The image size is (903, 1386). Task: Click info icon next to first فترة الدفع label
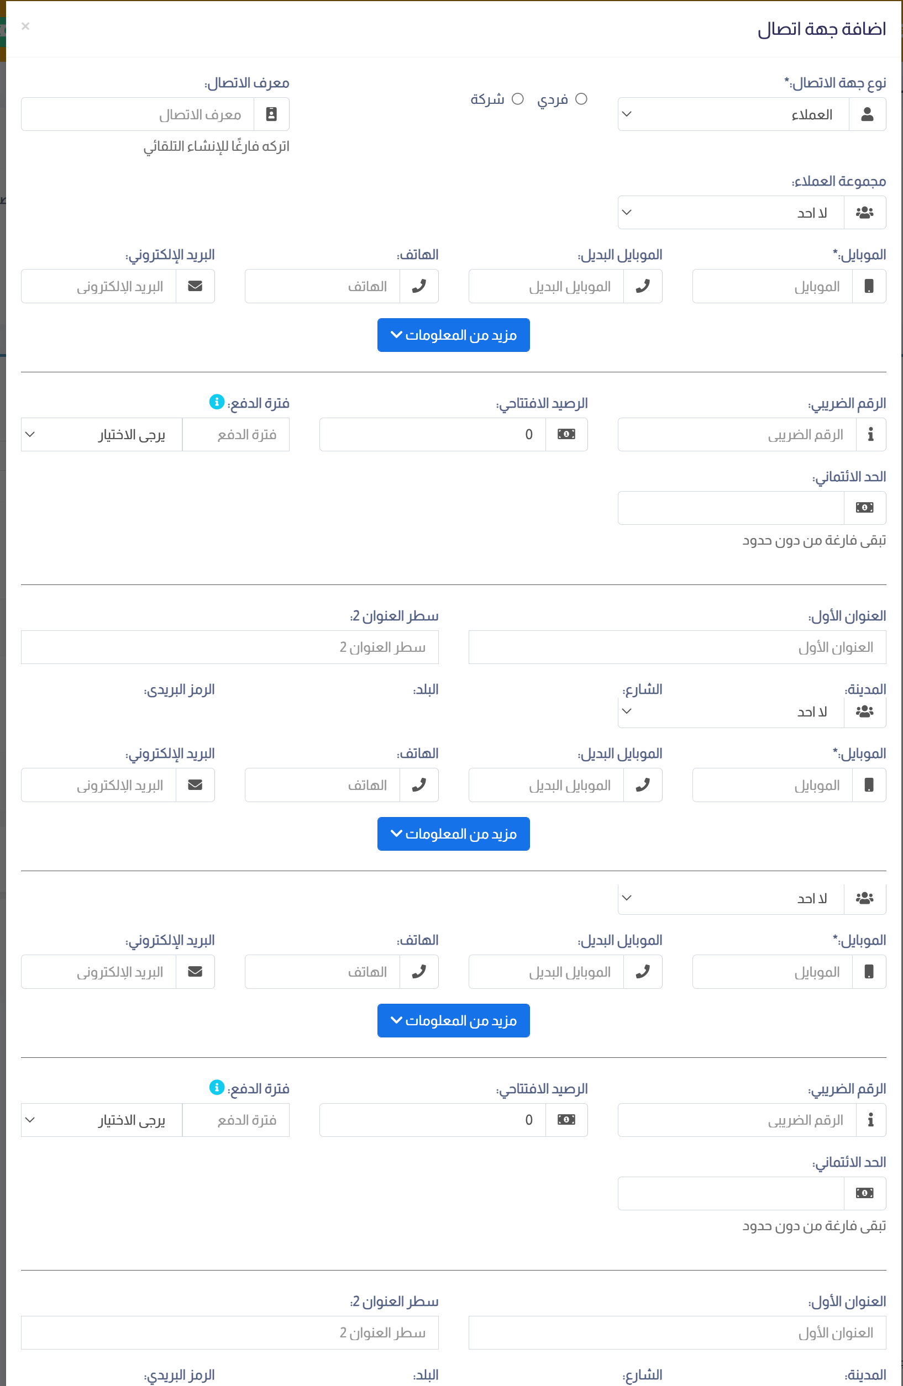click(217, 402)
